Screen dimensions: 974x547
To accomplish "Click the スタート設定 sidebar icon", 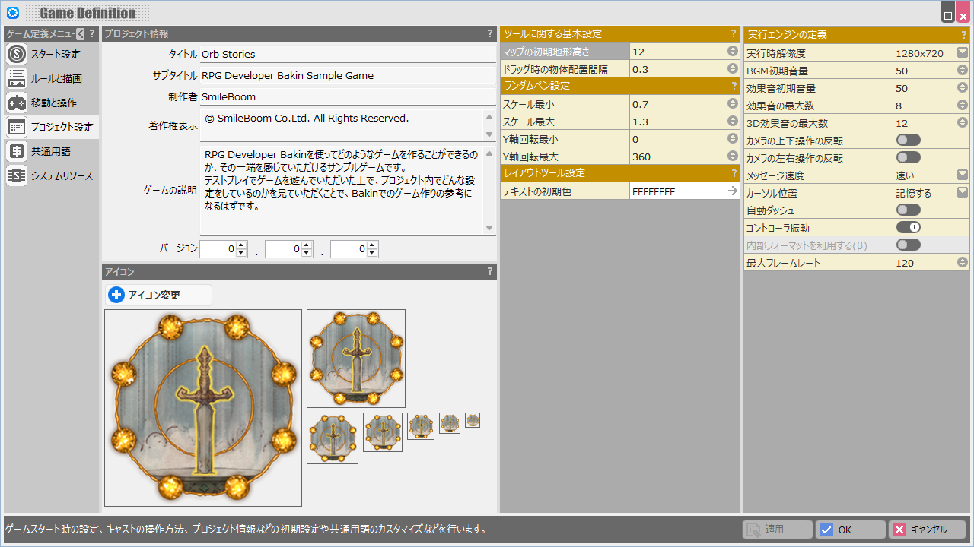I will [17, 55].
